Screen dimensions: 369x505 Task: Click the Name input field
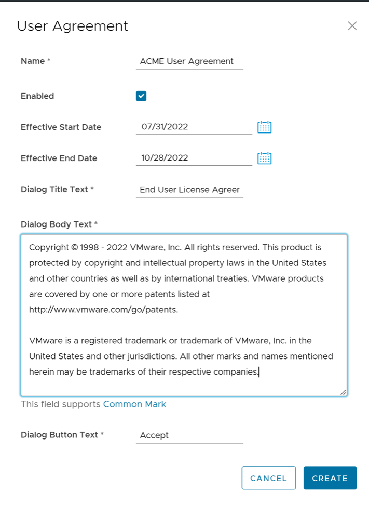point(189,61)
